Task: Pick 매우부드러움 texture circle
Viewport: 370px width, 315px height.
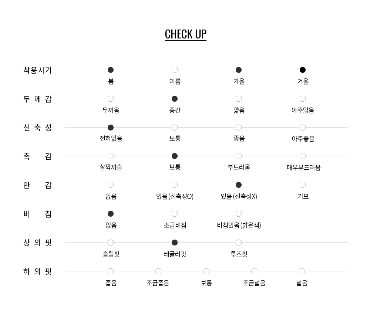Action: pyautogui.click(x=303, y=156)
